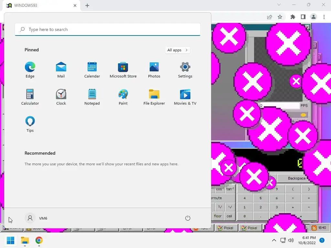The height and width of the screenshot is (248, 331).
Task: Click the 2 key on Windows93 calculator
Action: coord(261,207)
